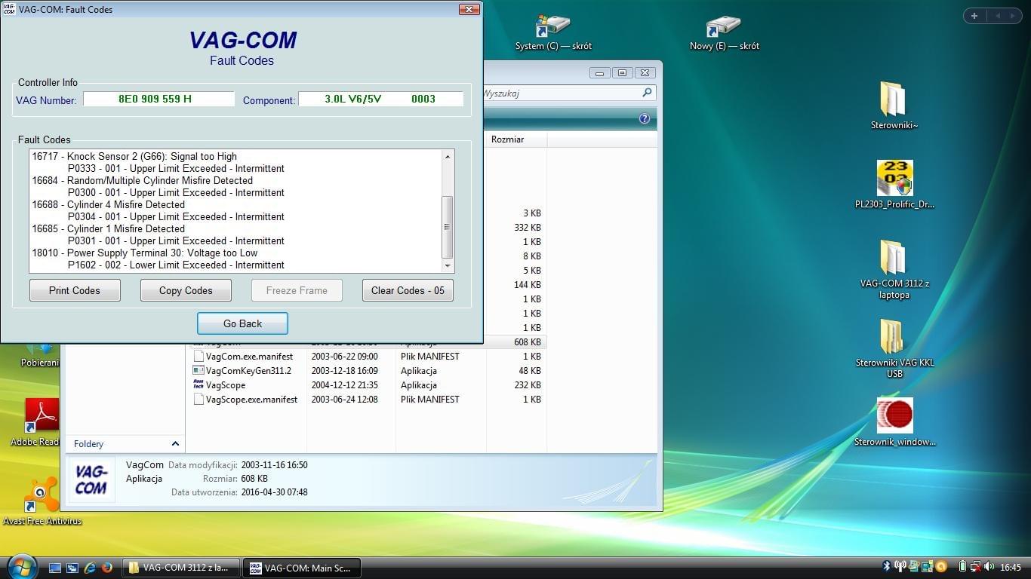Click the battery tray icon
Image resolution: width=1031 pixels, height=579 pixels.
pos(962,567)
